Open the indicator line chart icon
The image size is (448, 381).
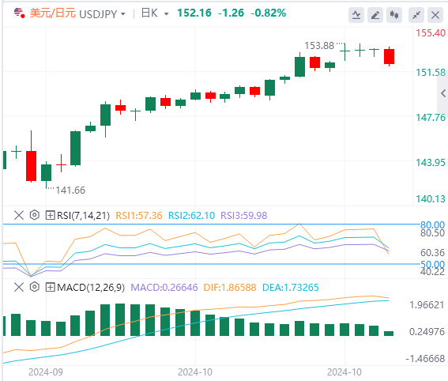coord(356,15)
